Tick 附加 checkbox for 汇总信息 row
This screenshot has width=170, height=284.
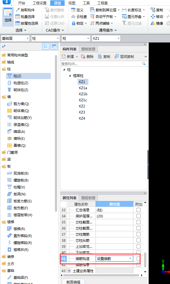click(x=138, y=210)
